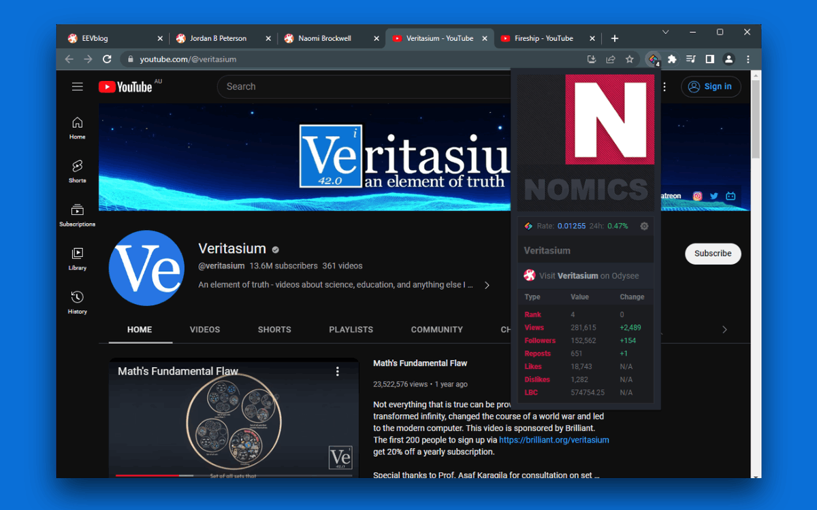Toggle the browser side panel
817x510 pixels.
(x=709, y=59)
